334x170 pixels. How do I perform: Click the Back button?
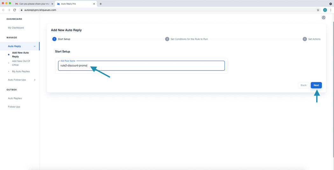coord(303,85)
